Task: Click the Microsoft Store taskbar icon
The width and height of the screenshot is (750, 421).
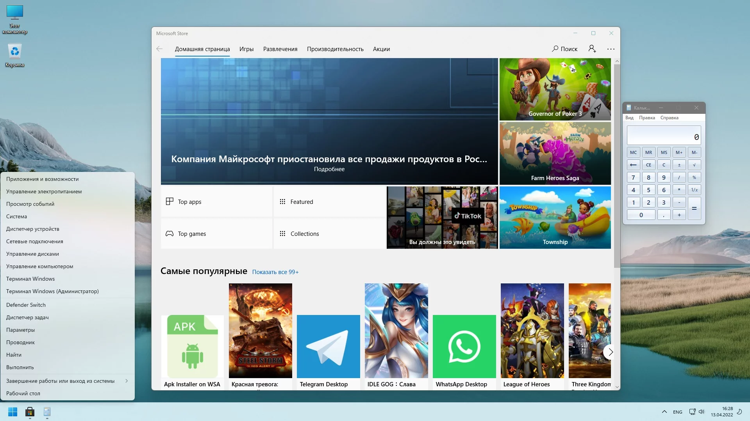Action: click(30, 412)
